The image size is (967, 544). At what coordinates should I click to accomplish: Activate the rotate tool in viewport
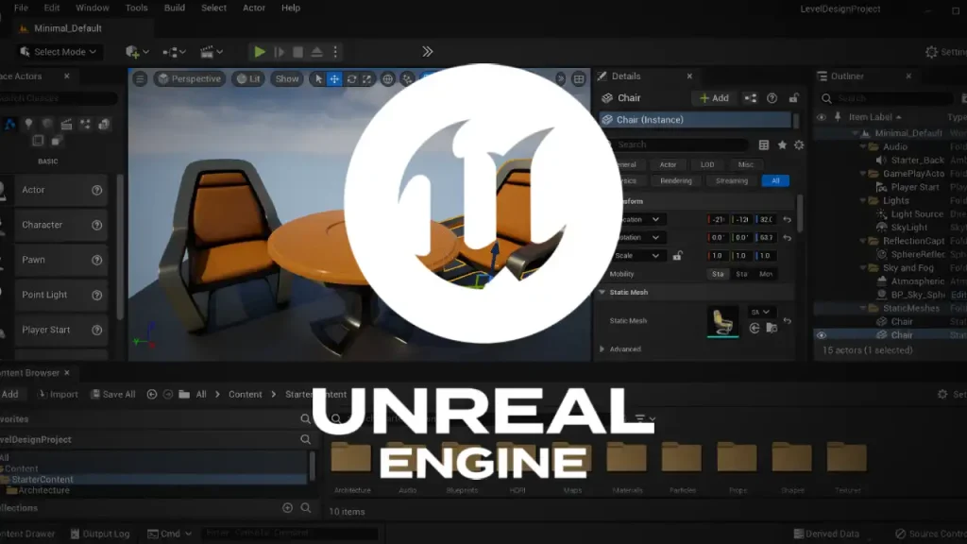coord(351,79)
